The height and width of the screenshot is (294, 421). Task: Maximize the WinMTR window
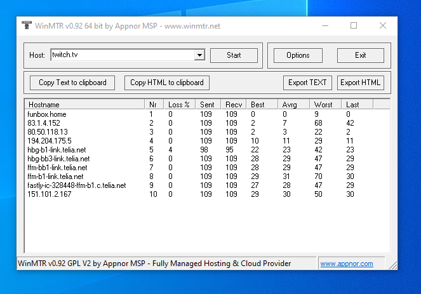(354, 26)
